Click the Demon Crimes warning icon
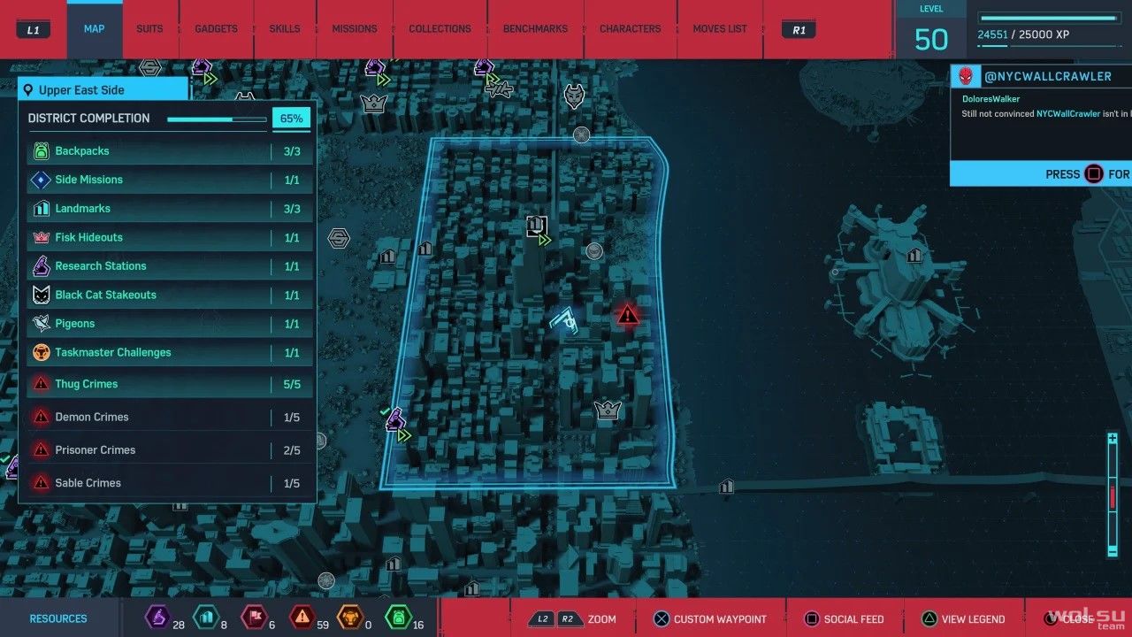The width and height of the screenshot is (1132, 637). point(41,417)
